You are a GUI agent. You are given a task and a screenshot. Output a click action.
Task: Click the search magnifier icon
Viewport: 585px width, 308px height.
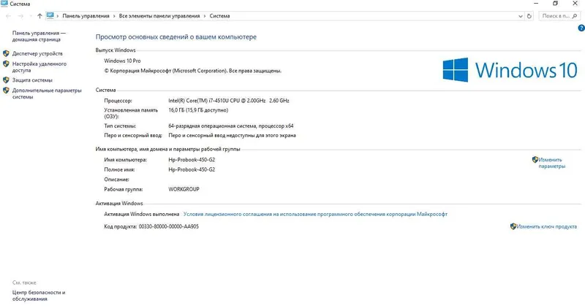(575, 16)
